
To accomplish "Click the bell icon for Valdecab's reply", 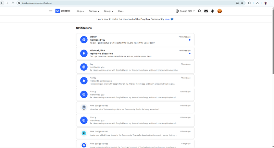I will (x=84, y=54).
